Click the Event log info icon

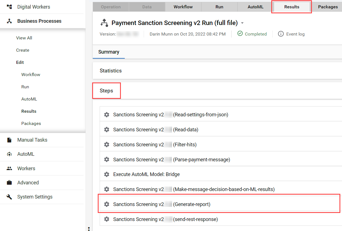281,34
